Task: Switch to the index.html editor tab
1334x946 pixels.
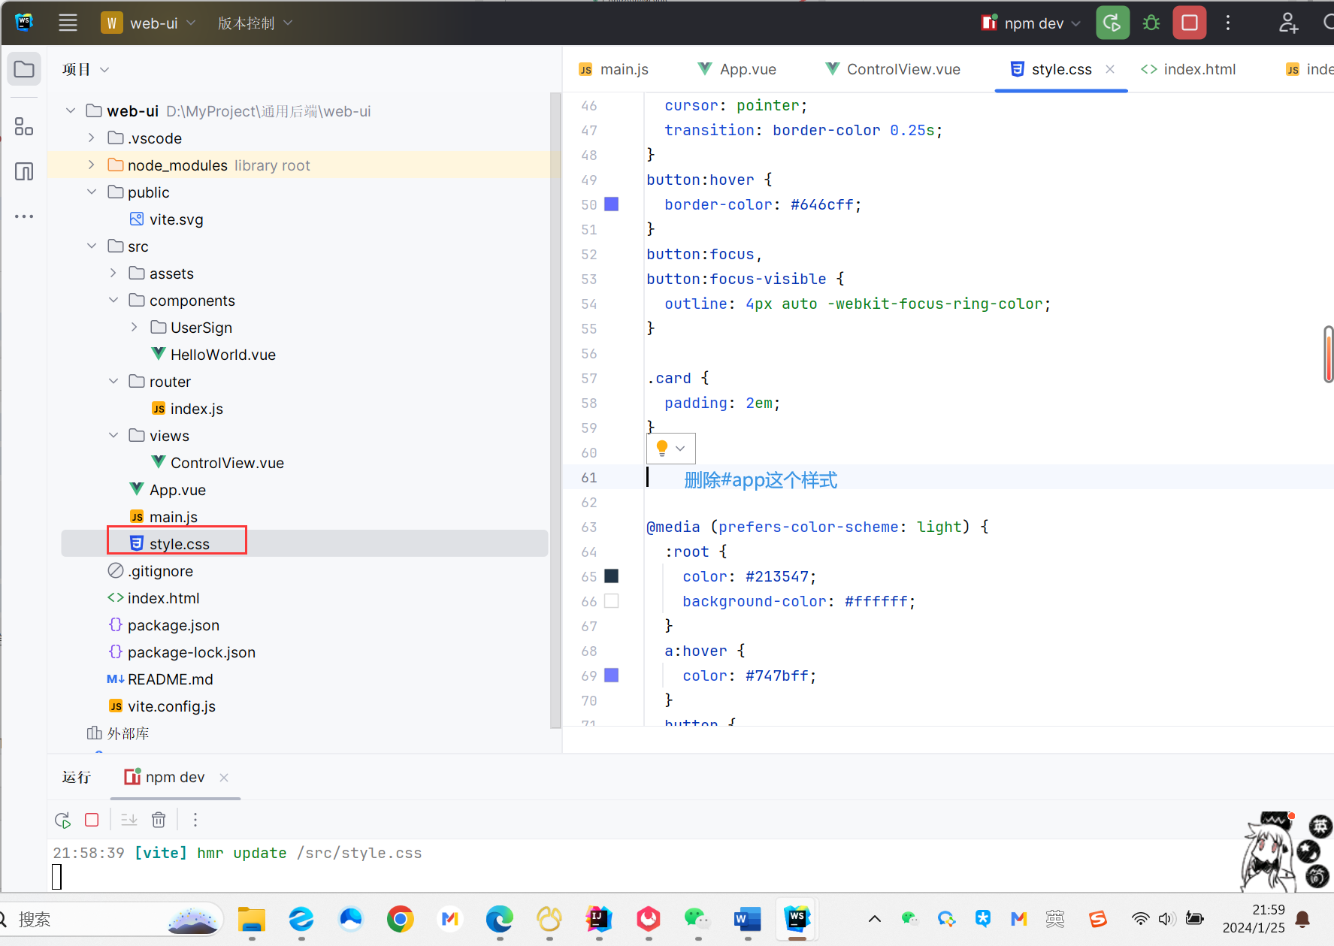Action: [1188, 69]
